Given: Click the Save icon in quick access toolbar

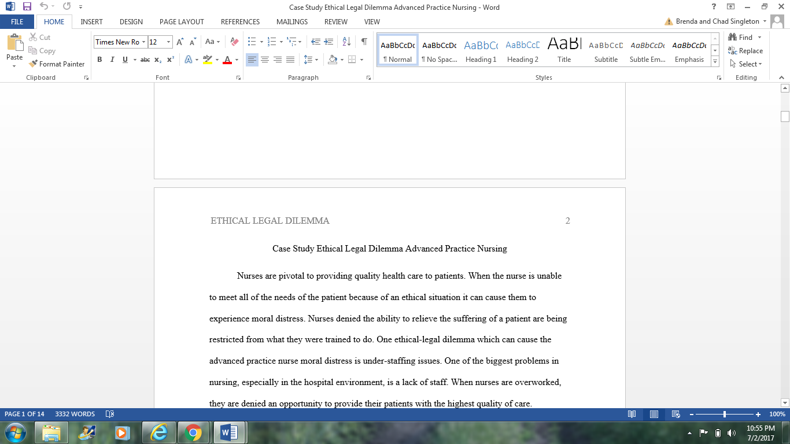Looking at the screenshot, I should (27, 7).
